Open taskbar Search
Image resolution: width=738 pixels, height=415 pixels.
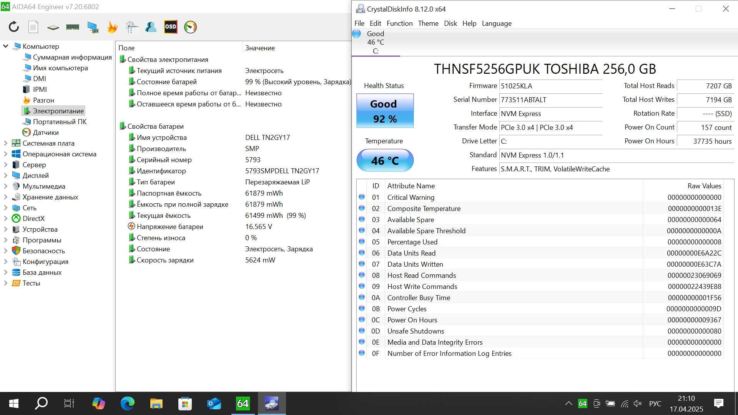[41, 403]
